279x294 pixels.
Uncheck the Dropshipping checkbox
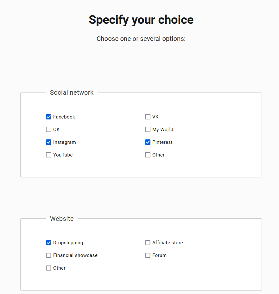[48, 242]
